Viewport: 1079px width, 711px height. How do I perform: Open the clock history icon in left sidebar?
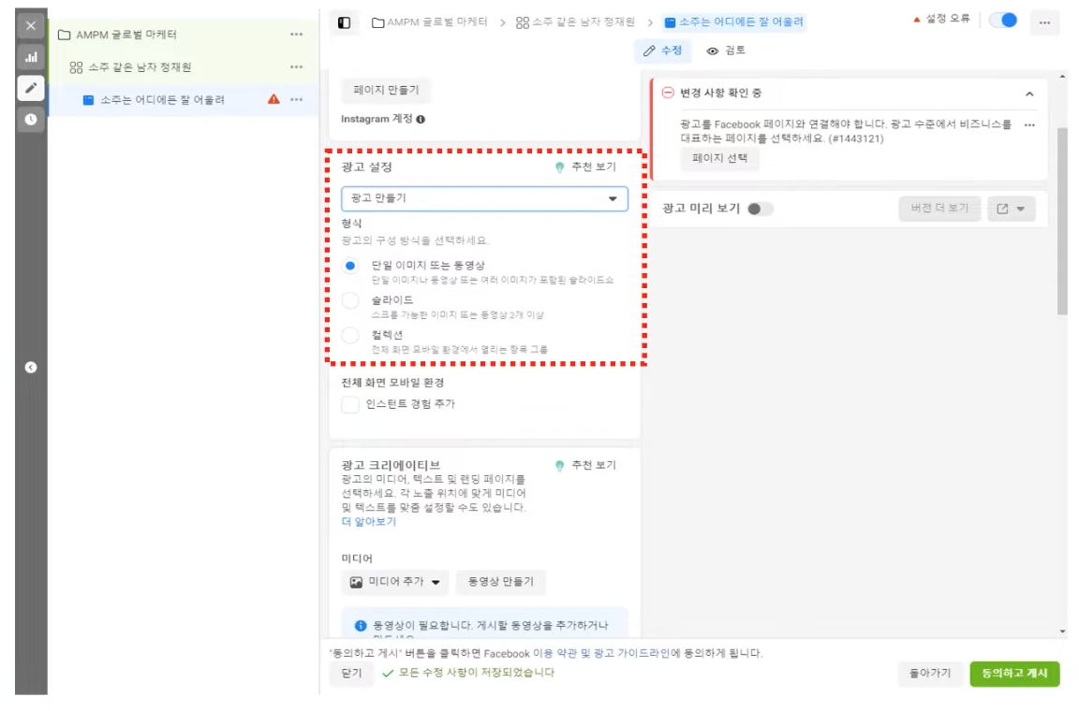[x=31, y=119]
